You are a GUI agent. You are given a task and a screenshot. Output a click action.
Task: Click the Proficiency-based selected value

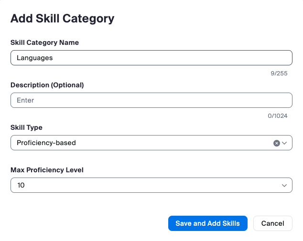coord(46,143)
